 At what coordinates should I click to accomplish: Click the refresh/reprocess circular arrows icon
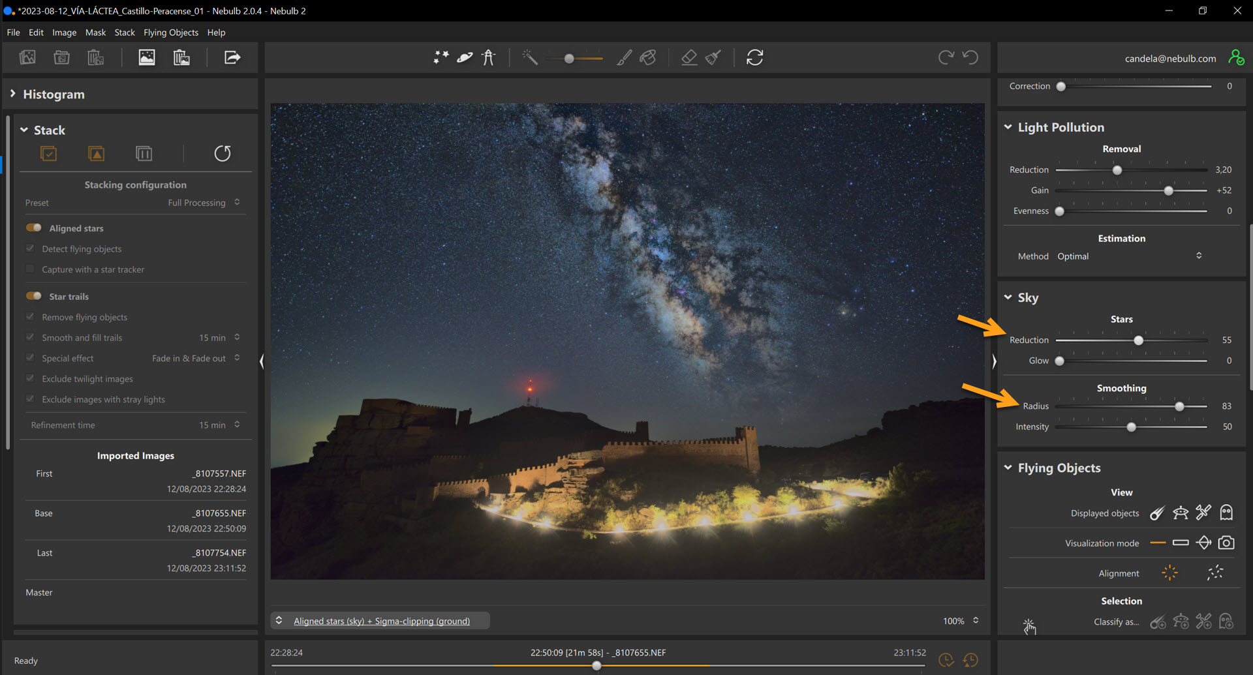point(754,58)
